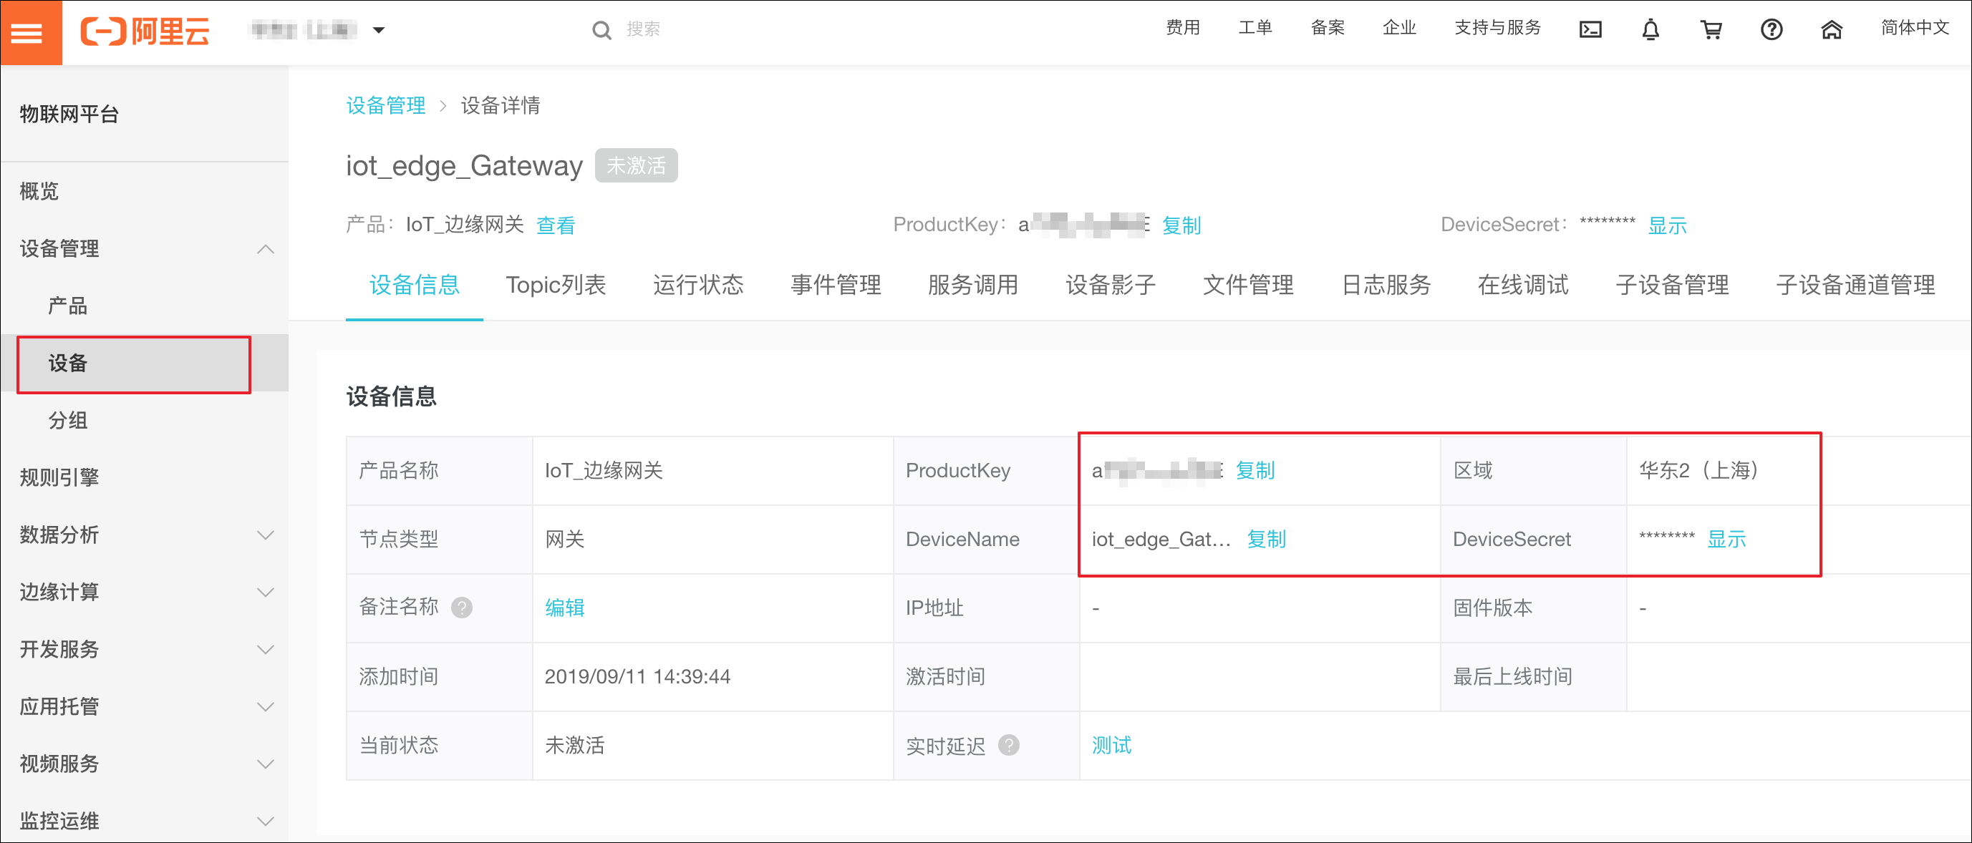Viewport: 1972px width, 843px height.
Task: Click the 未激活 status badge
Action: pyautogui.click(x=636, y=165)
